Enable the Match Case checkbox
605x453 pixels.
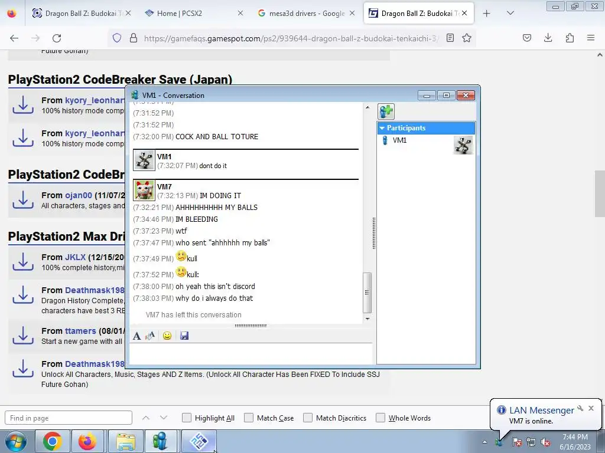[x=249, y=418]
